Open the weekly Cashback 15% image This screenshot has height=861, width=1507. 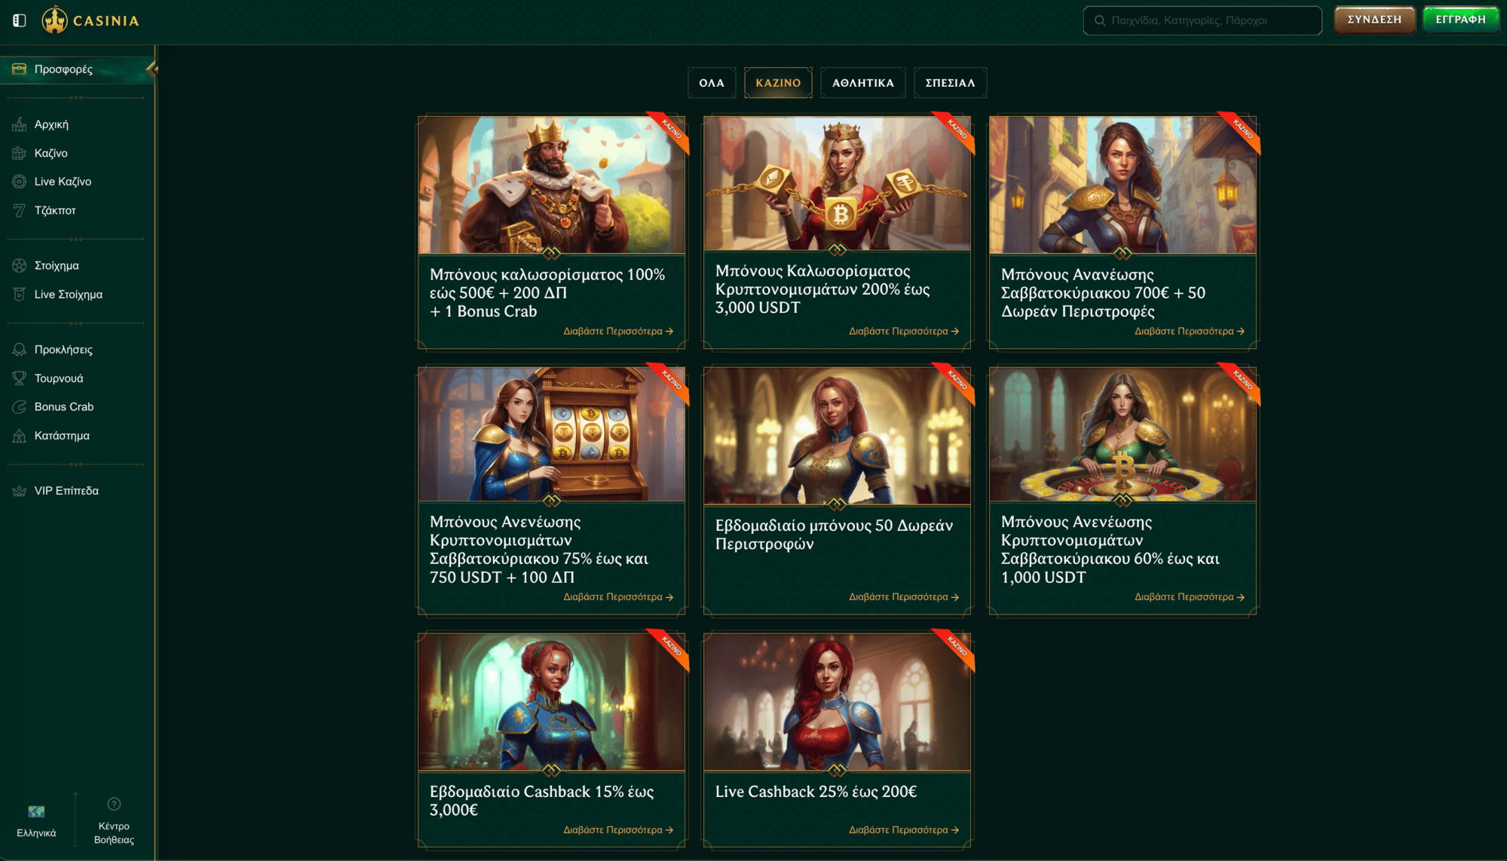[552, 702]
